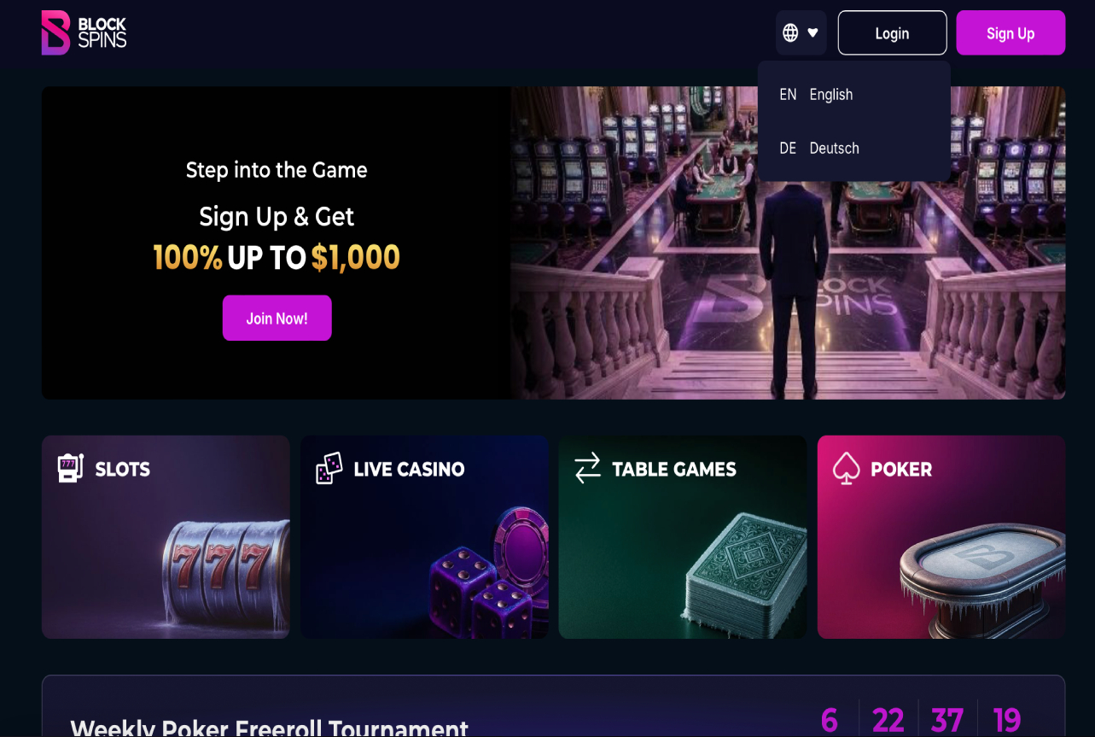Screen dimensions: 1095x737
Task: Click the Poker spade icon
Action: [x=846, y=468]
